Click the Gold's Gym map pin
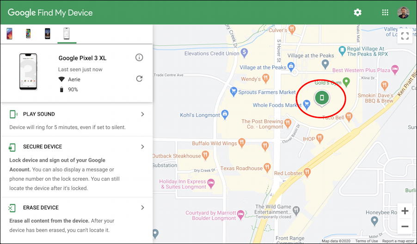The height and width of the screenshot is (244, 417). click(346, 82)
